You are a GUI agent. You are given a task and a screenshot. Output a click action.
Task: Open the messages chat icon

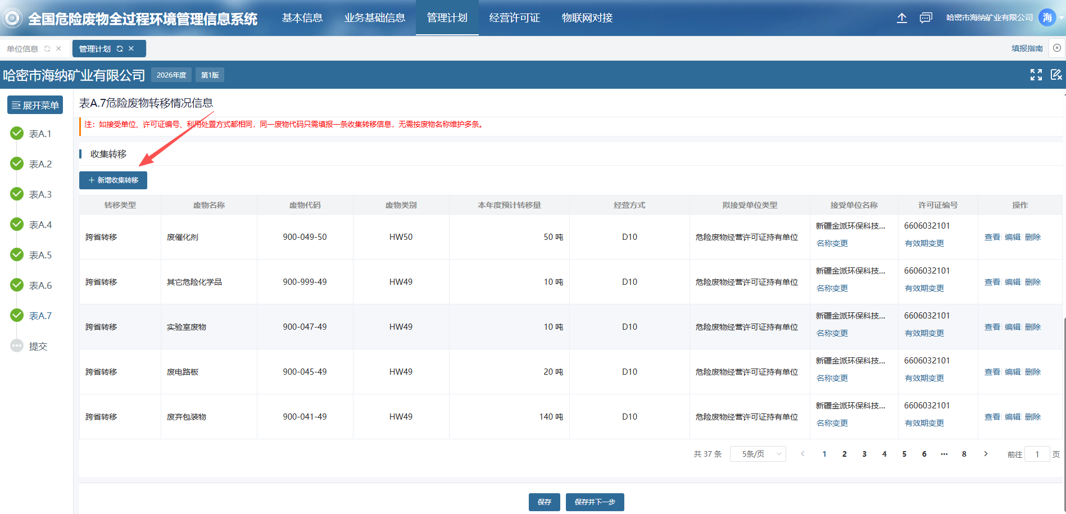pos(926,18)
